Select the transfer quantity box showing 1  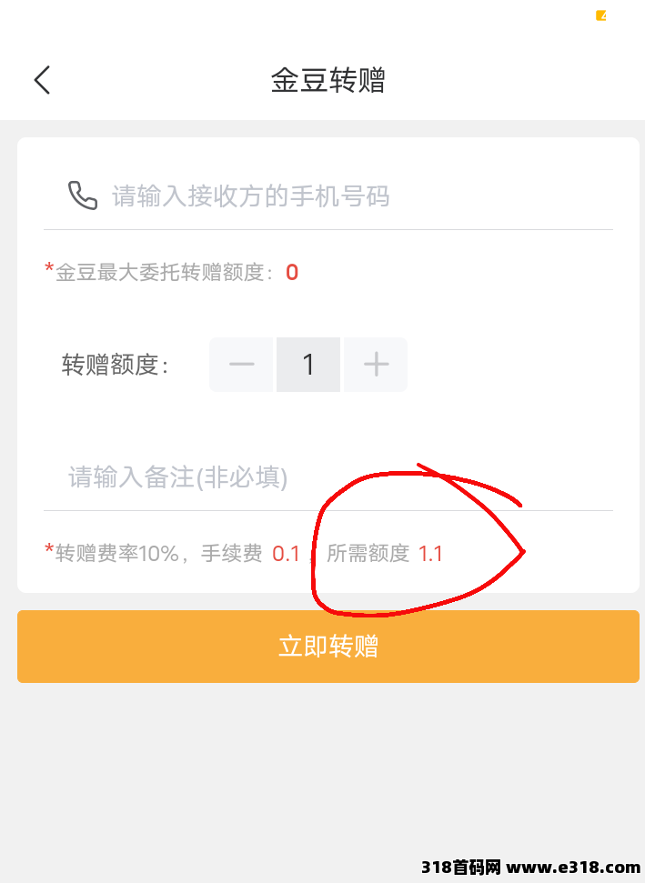pyautogui.click(x=308, y=365)
